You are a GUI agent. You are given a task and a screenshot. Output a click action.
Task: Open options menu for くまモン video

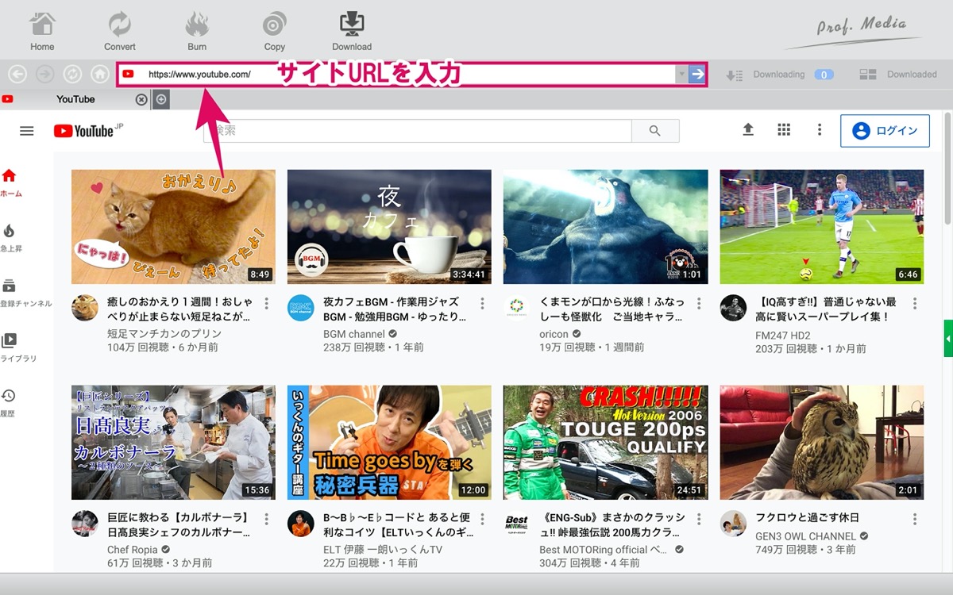[x=699, y=304]
